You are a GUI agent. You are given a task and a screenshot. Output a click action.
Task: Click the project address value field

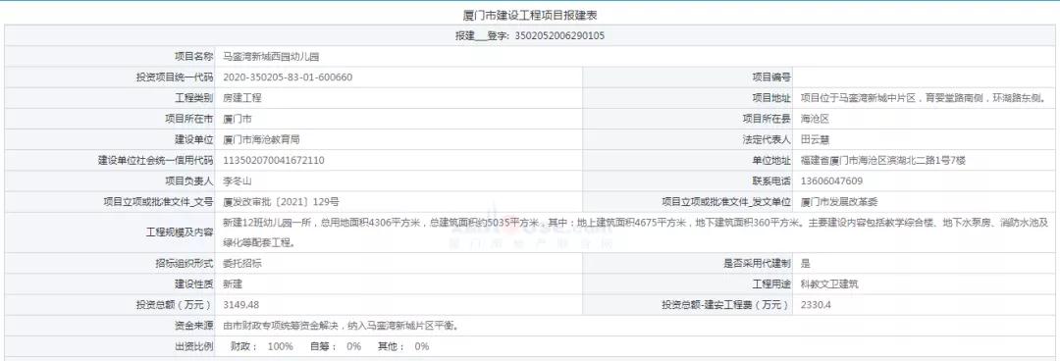click(x=927, y=98)
